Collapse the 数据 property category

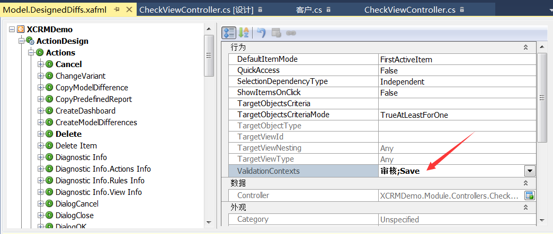pos(525,183)
